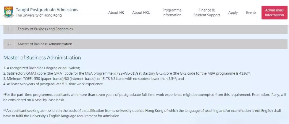This screenshot has height=124, width=289.
Task: Click the GMAT score requirement line
Action: pyautogui.click(x=127, y=73)
